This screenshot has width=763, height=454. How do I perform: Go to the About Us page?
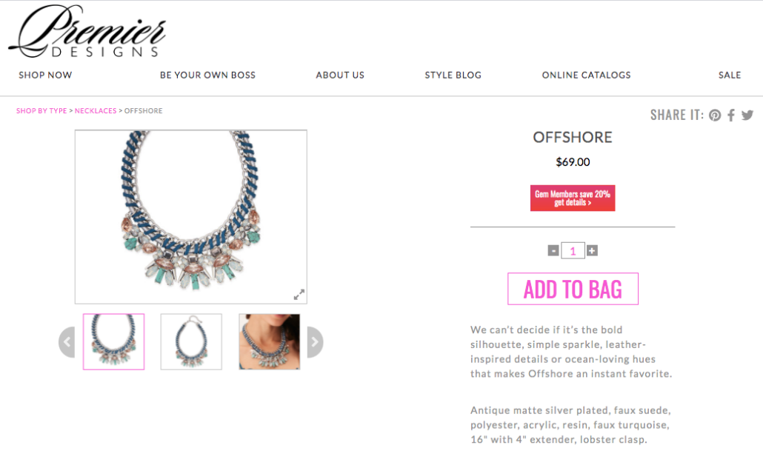point(340,75)
